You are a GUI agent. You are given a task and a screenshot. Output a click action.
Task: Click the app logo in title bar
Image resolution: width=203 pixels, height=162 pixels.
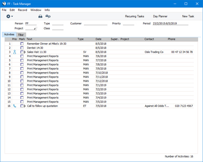point(4,3)
